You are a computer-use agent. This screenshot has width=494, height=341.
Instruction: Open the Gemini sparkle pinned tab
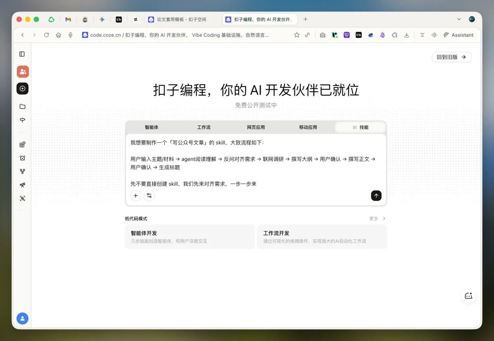[102, 20]
